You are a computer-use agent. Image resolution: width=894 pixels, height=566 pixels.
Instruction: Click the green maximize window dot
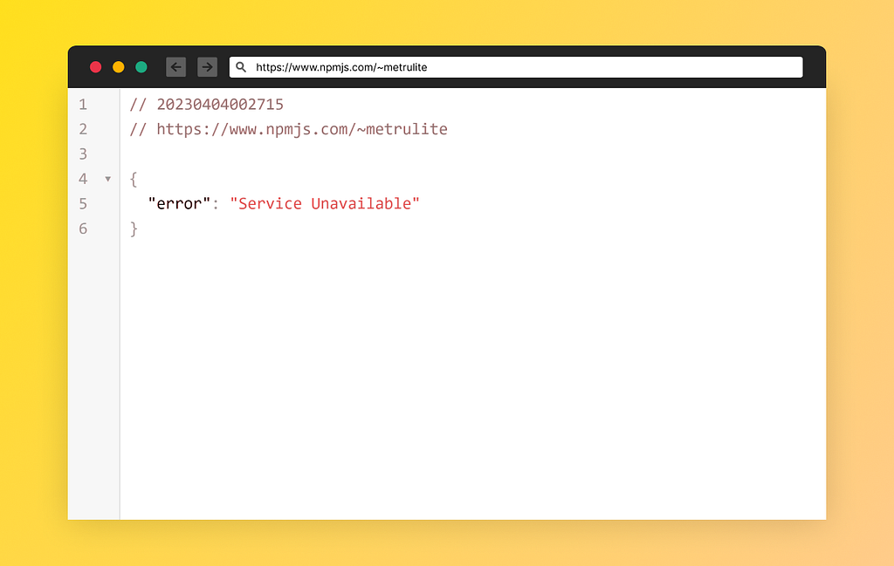click(141, 67)
